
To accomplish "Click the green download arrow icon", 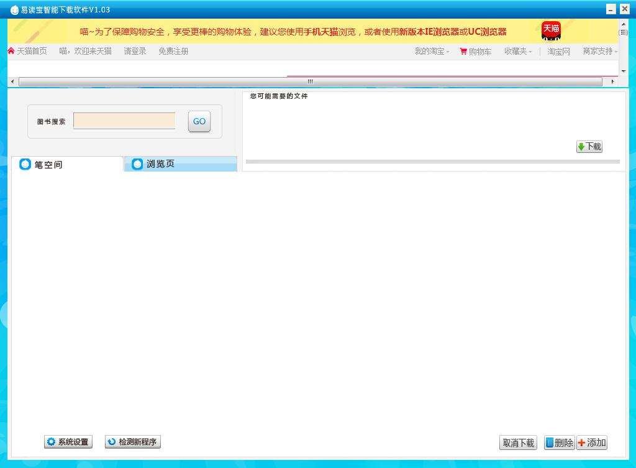I will coord(581,147).
